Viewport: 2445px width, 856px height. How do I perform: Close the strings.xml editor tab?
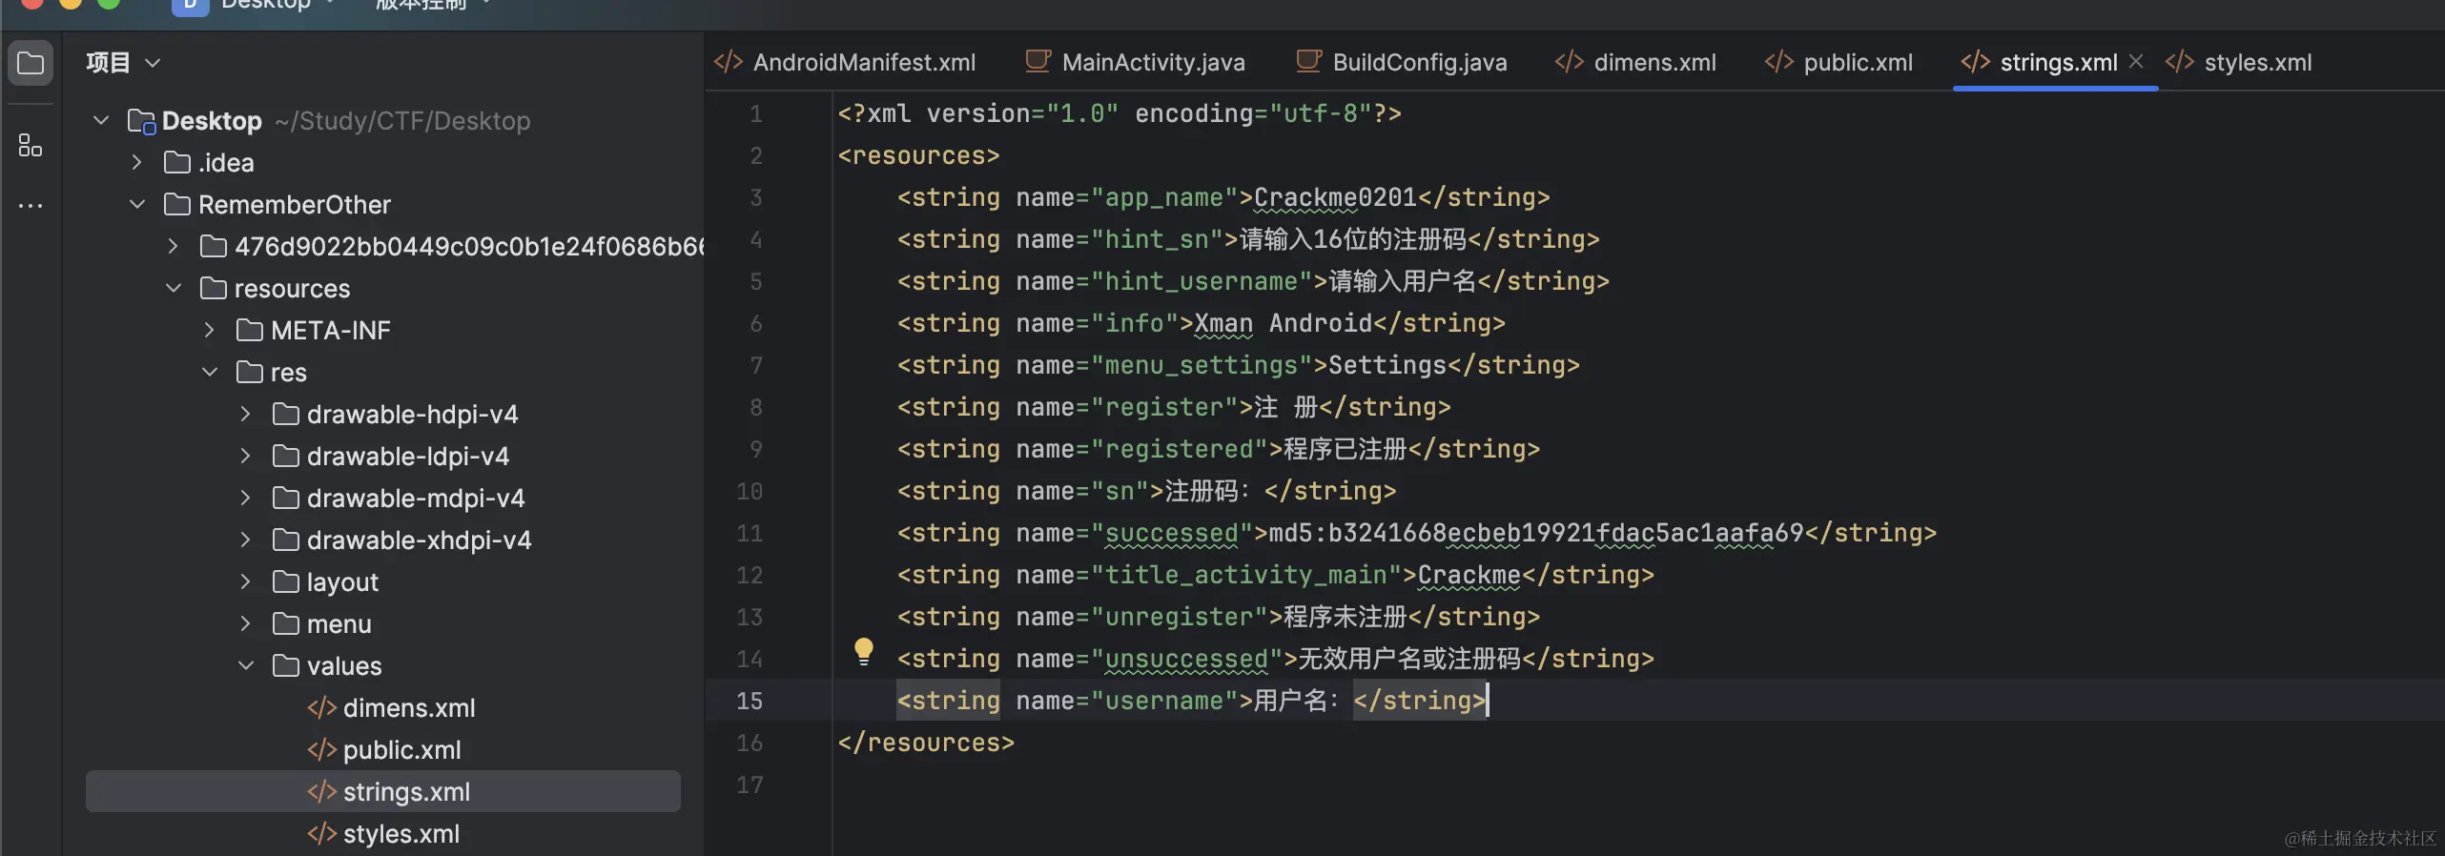click(x=2136, y=62)
